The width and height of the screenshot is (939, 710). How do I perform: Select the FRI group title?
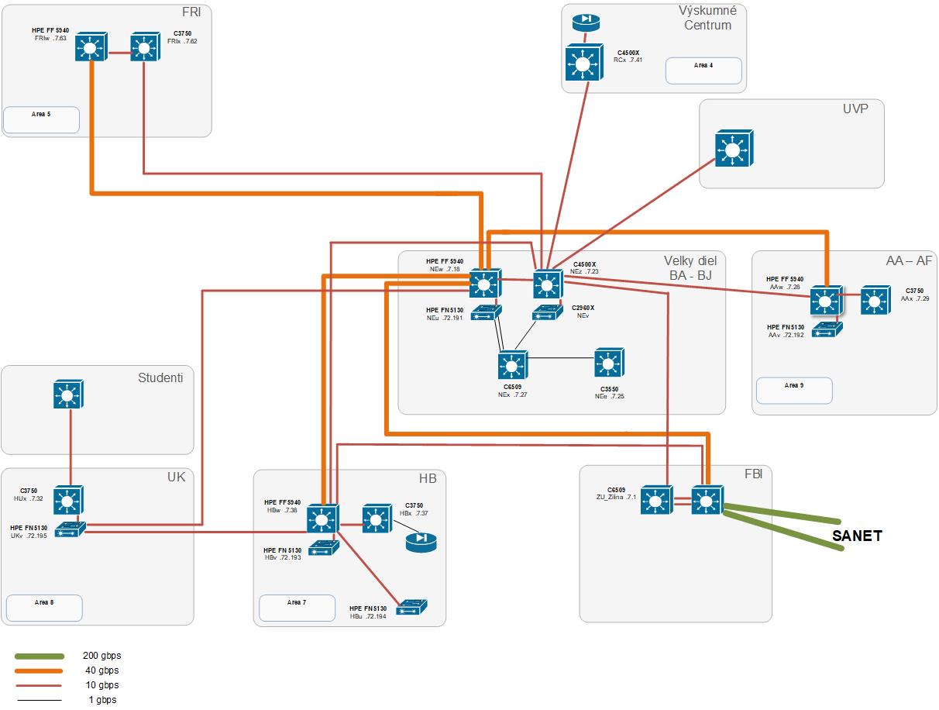(x=191, y=12)
